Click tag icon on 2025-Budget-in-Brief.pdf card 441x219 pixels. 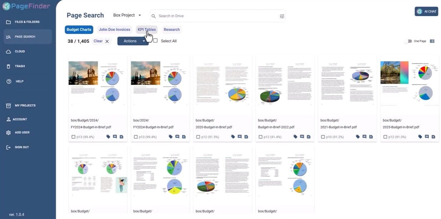420,137
